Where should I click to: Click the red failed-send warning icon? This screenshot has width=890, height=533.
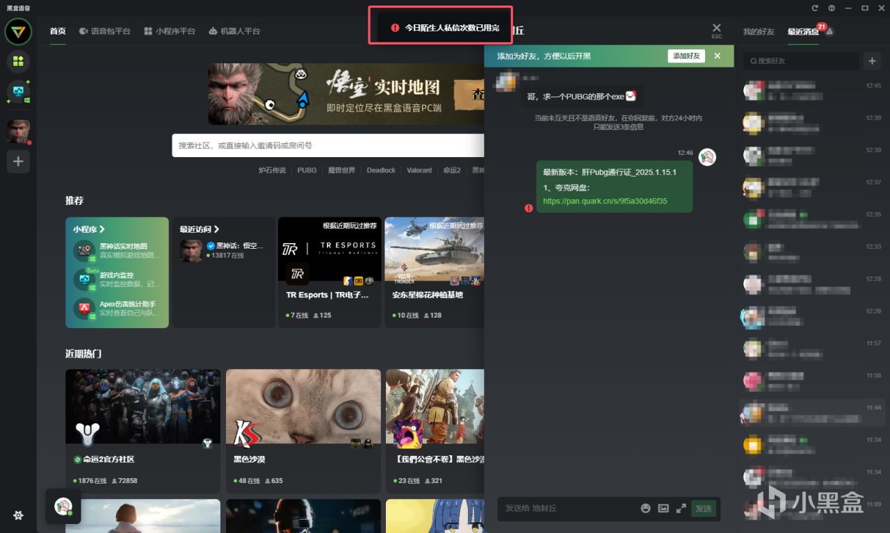click(528, 207)
